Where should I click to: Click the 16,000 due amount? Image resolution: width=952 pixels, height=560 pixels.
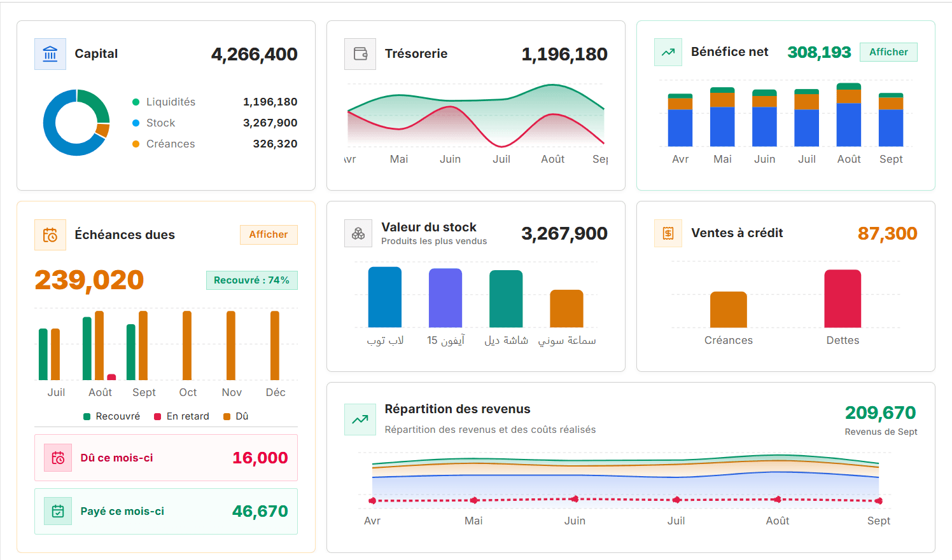point(260,458)
